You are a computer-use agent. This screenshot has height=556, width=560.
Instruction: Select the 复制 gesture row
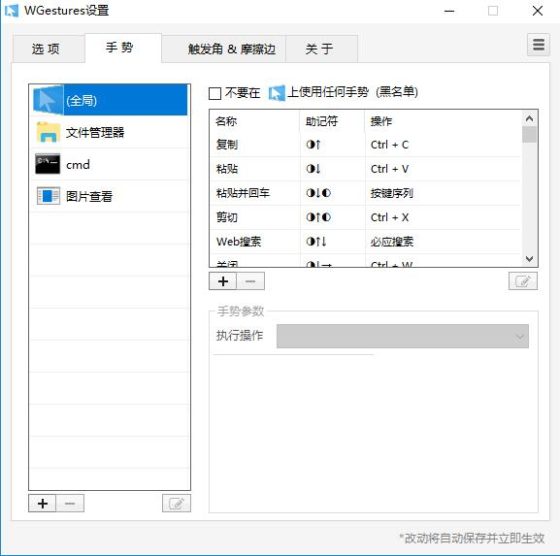coord(366,145)
